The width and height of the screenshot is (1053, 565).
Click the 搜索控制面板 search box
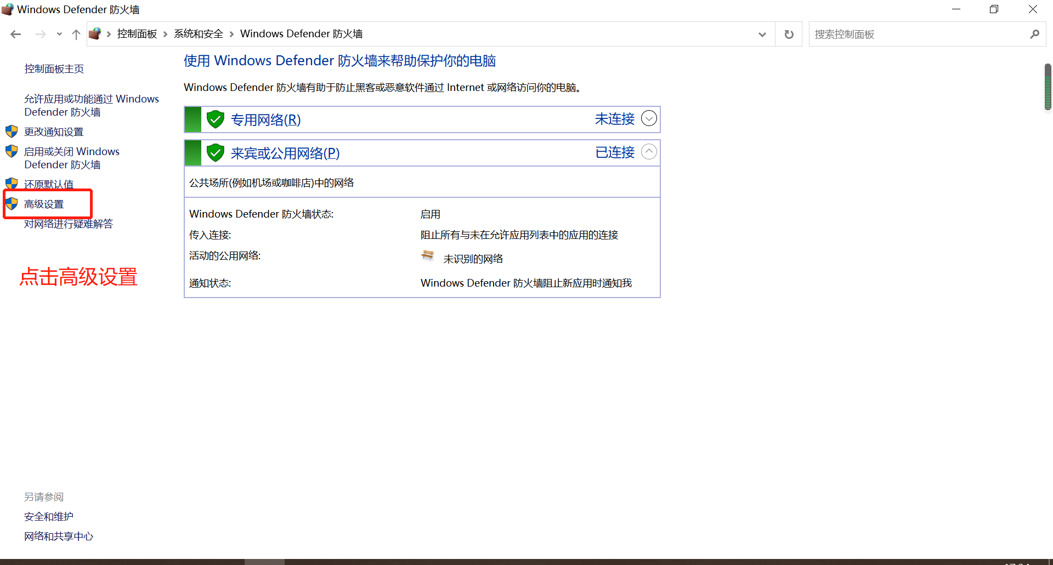point(916,35)
